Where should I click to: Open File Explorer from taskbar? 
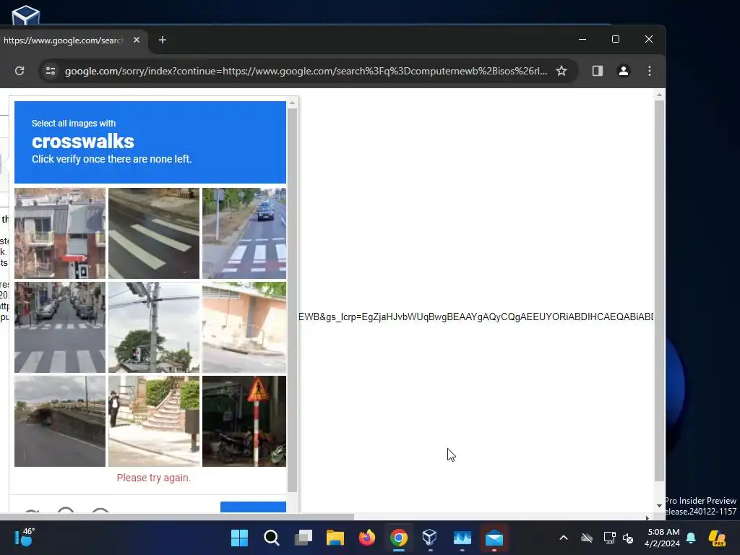(x=335, y=538)
